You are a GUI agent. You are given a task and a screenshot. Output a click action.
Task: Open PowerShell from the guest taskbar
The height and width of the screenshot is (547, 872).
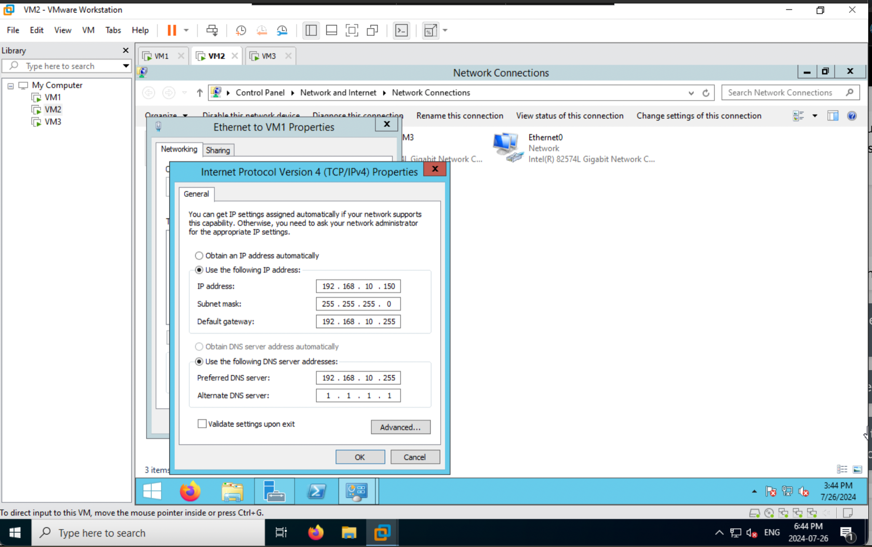point(316,491)
